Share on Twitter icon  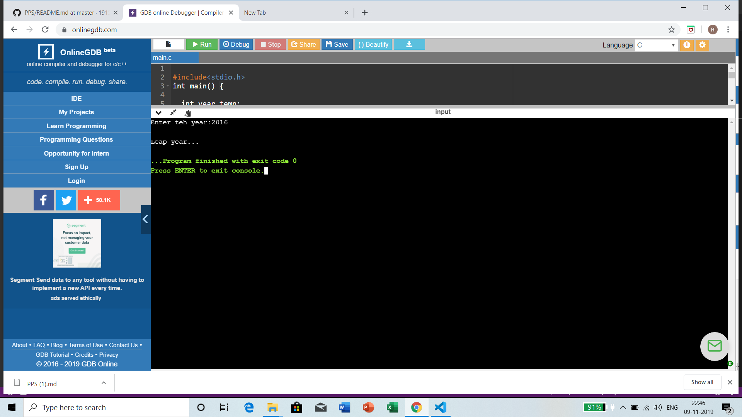pyautogui.click(x=66, y=200)
